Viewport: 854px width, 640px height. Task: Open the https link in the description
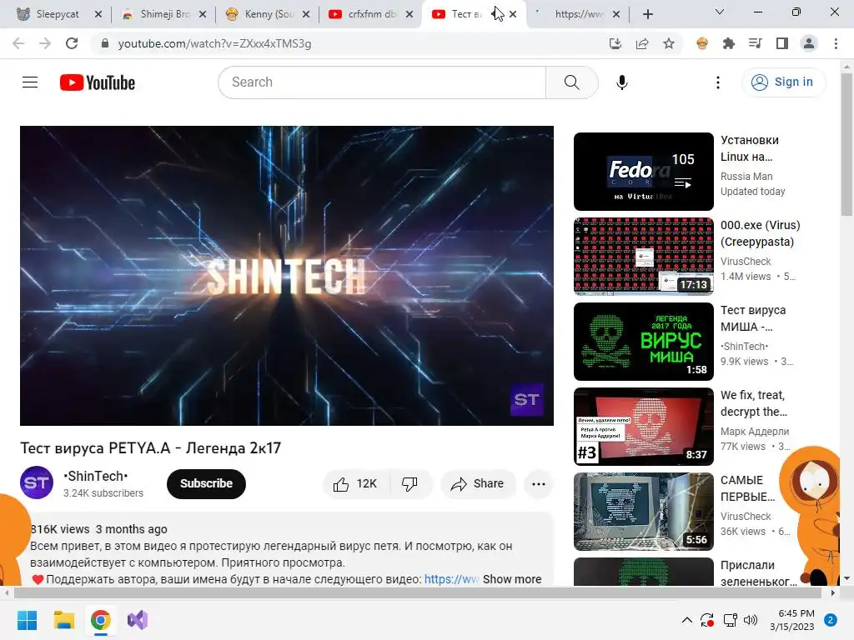pos(451,579)
